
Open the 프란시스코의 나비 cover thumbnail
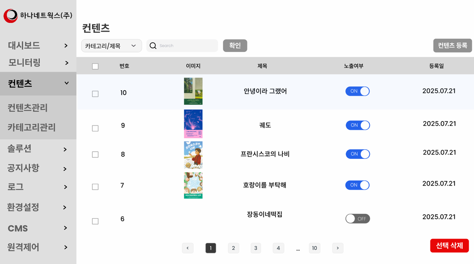coord(193,155)
